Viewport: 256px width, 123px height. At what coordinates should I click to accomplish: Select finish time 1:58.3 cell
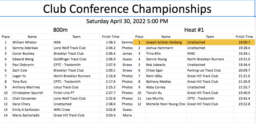tap(111, 42)
